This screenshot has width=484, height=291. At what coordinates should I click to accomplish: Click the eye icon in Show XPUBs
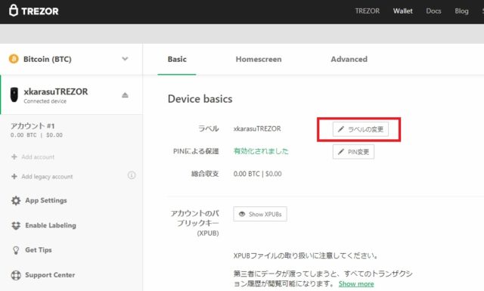click(x=242, y=214)
